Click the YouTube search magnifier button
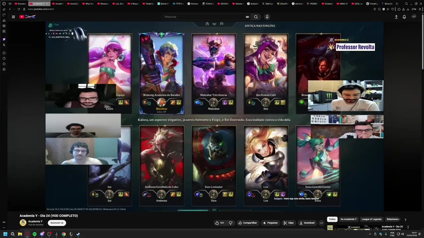The height and width of the screenshot is (238, 424). [256, 17]
